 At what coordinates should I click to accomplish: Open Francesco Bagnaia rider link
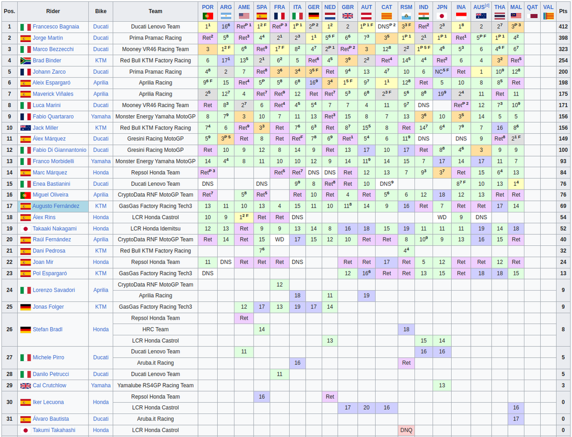click(x=56, y=27)
